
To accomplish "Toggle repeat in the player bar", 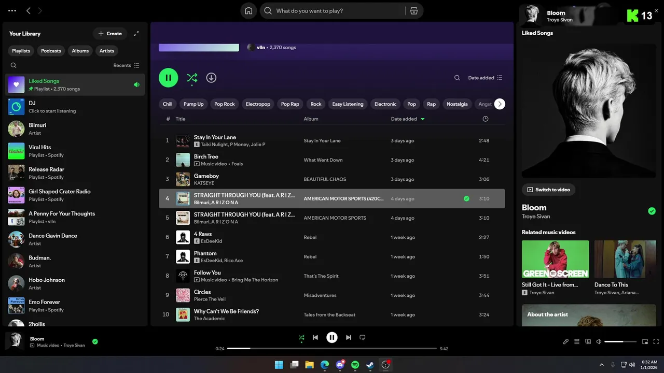I will 363,337.
